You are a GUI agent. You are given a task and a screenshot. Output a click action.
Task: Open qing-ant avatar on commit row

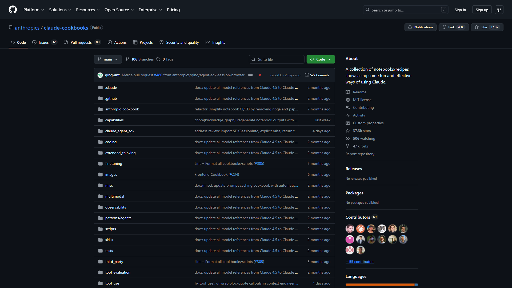(100, 75)
